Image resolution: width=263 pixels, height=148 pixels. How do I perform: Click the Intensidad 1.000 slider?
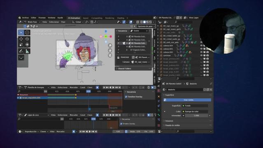click(x=196, y=116)
